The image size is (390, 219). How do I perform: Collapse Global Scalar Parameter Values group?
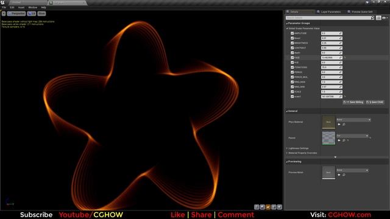(x=287, y=29)
